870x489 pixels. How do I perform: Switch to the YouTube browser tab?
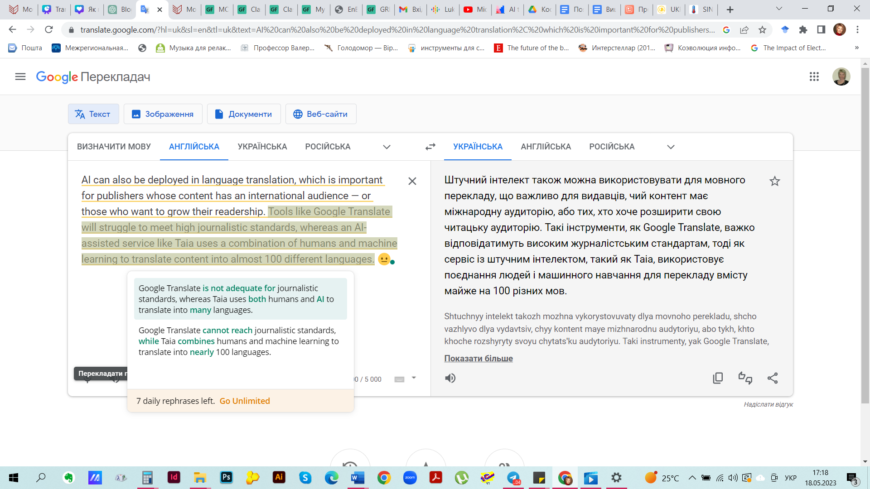[x=475, y=10]
